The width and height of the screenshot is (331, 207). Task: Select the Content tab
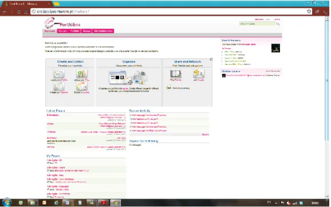click(62, 31)
